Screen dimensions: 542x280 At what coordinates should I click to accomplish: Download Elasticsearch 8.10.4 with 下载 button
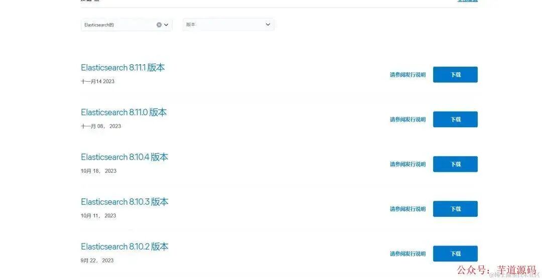(455, 164)
